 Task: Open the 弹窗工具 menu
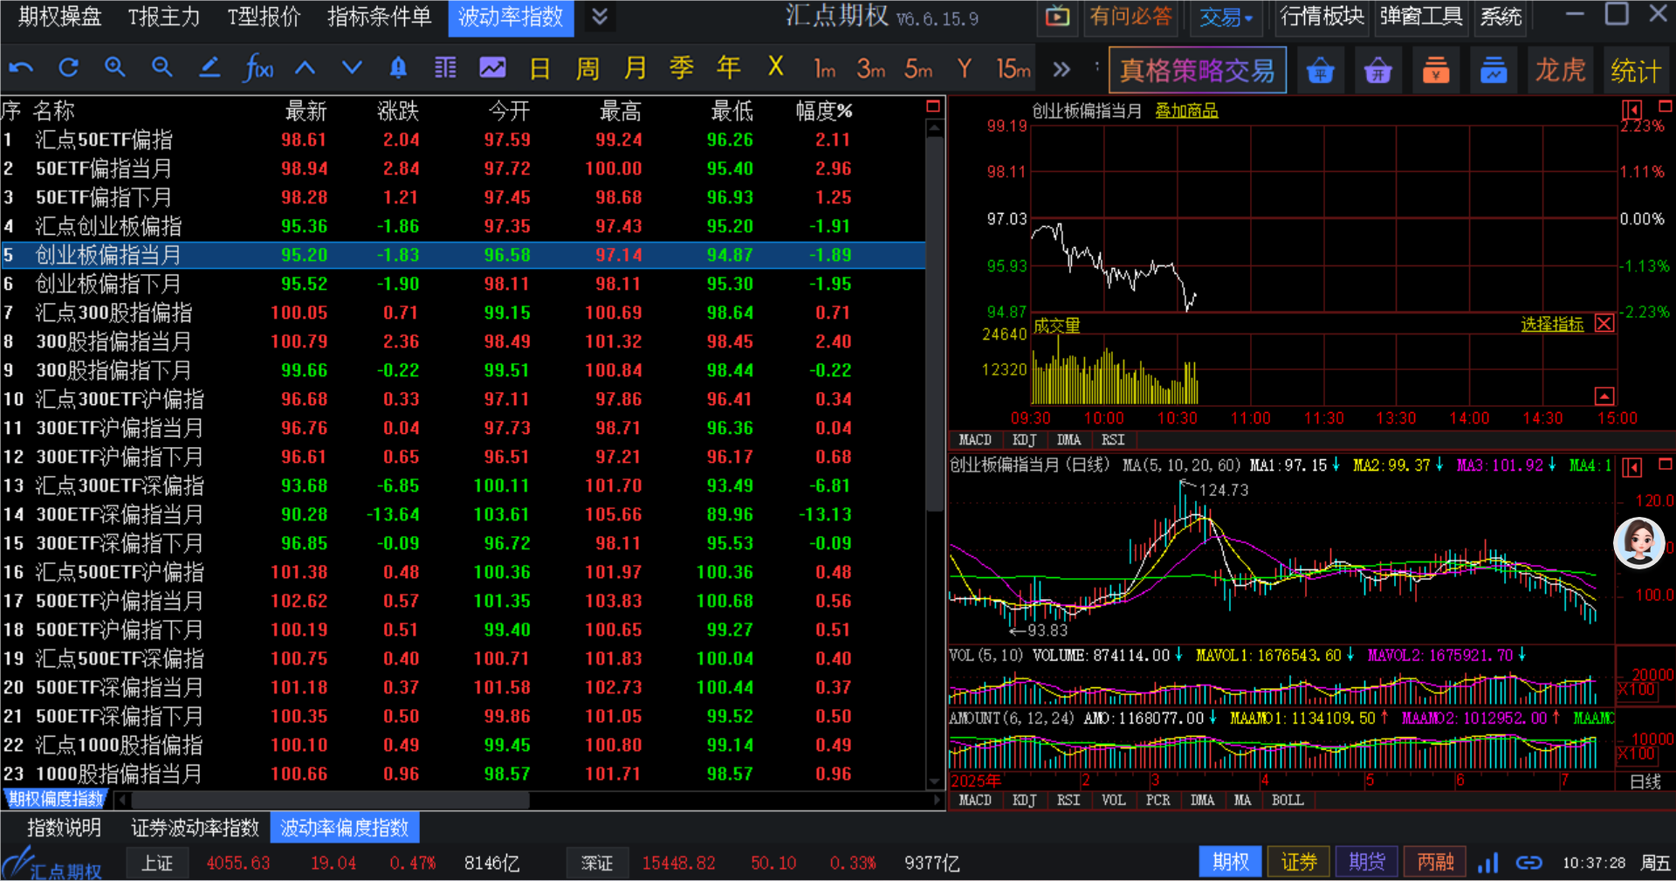coord(1421,17)
